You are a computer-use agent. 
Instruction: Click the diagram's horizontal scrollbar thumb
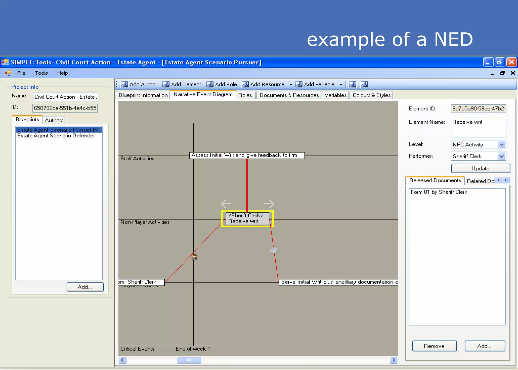click(189, 360)
